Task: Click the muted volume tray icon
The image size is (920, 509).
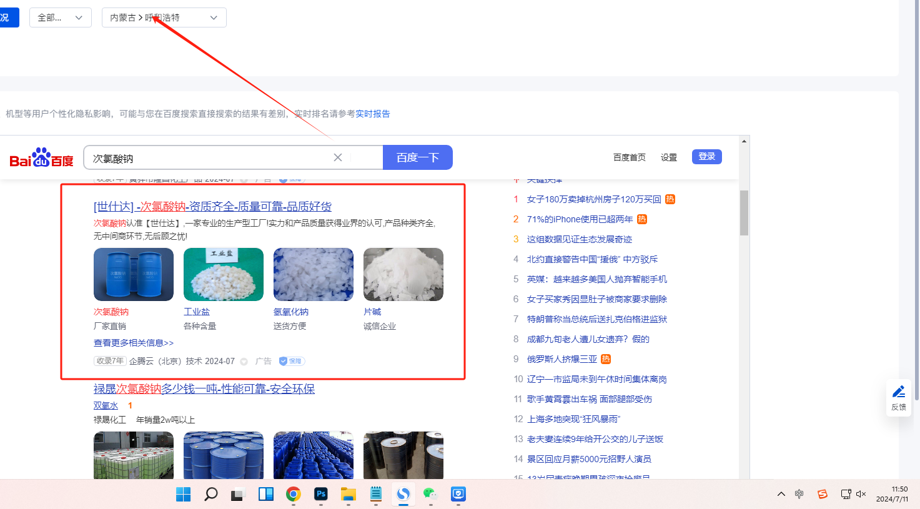Action: tap(861, 494)
